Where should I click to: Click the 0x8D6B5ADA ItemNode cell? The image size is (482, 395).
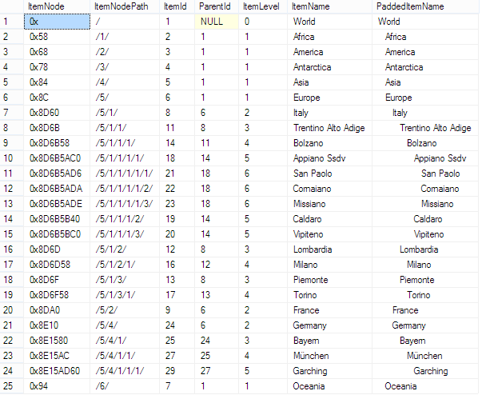coord(57,189)
